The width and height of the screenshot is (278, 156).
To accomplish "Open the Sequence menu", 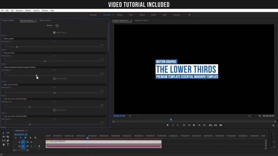I will click(19, 10).
